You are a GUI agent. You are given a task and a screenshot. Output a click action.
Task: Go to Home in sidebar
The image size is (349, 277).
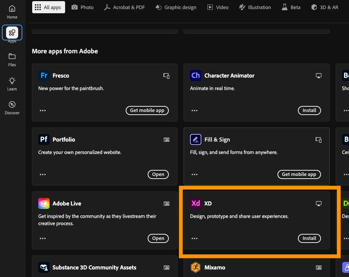pyautogui.click(x=12, y=12)
